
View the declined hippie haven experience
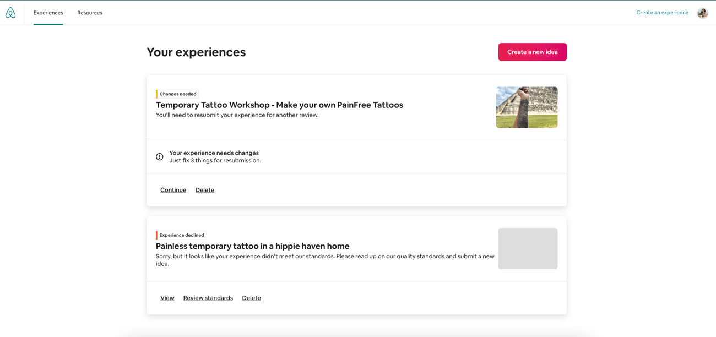167,298
